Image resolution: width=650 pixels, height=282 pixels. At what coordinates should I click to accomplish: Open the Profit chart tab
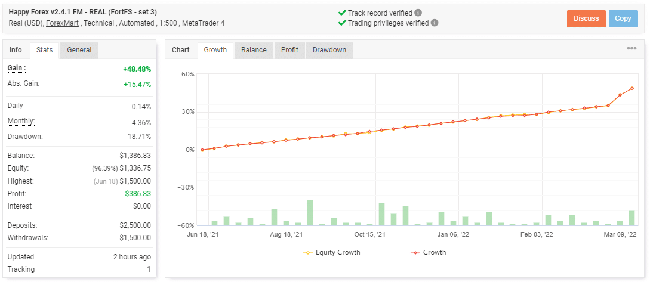tap(289, 50)
